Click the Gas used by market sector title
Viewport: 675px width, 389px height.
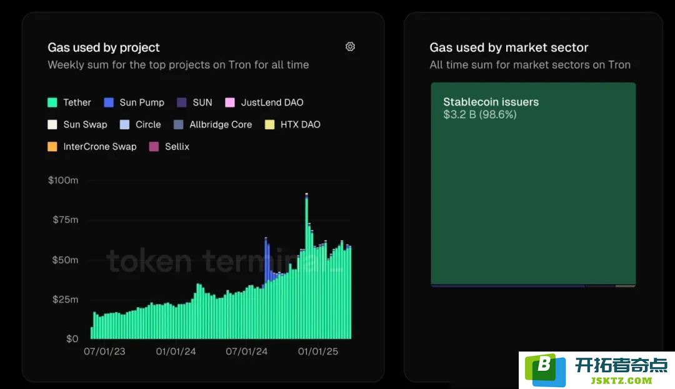click(x=509, y=47)
